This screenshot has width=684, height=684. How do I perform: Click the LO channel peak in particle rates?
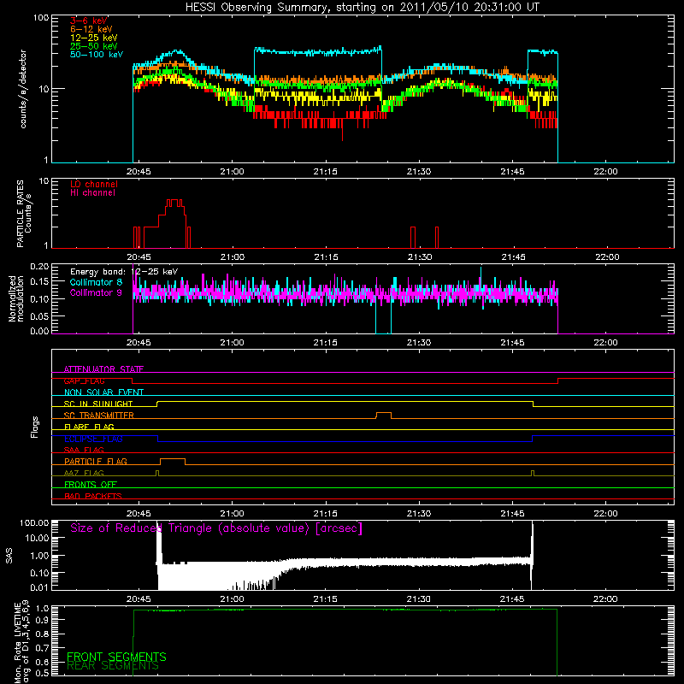(x=174, y=203)
